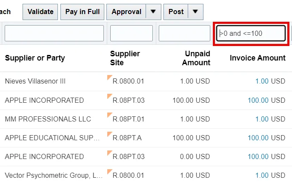The width and height of the screenshot is (292, 185).
Task: Click orange corner marker on Vector Psychometric site
Action: click(x=109, y=171)
